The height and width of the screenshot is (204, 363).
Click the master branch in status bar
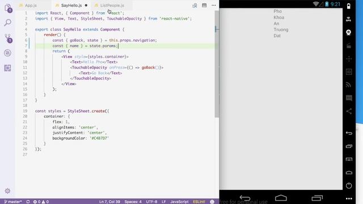pyautogui.click(x=13, y=202)
